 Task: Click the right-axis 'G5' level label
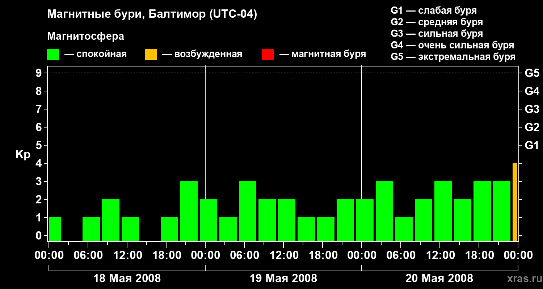pyautogui.click(x=532, y=73)
